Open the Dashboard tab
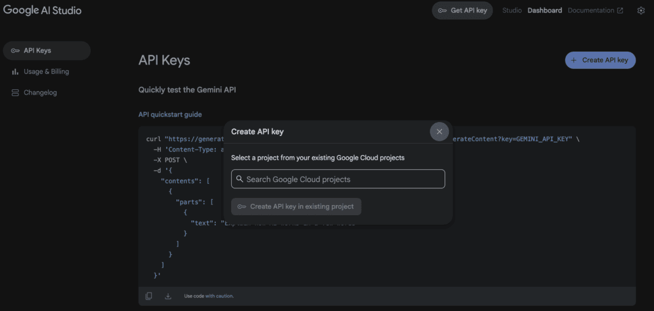Viewport: 654px width, 311px height. (x=545, y=10)
